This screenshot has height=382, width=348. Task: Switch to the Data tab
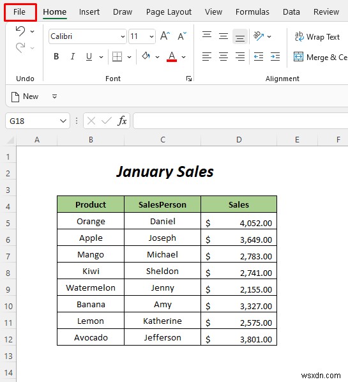[x=291, y=11]
